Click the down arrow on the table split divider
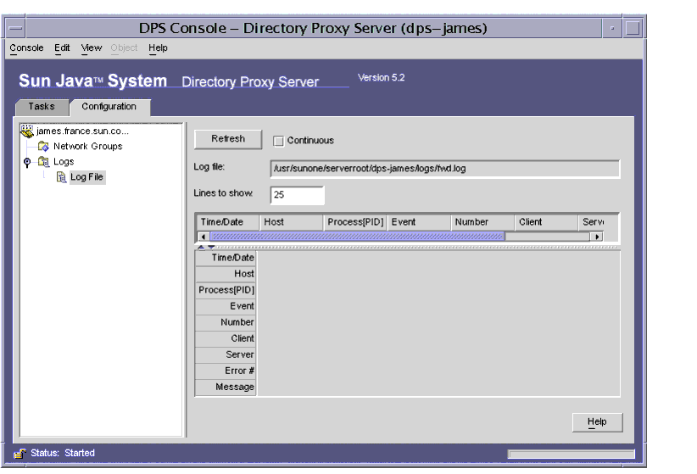 pyautogui.click(x=211, y=247)
